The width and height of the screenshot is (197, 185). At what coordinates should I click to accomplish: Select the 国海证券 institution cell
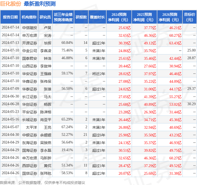(30, 150)
